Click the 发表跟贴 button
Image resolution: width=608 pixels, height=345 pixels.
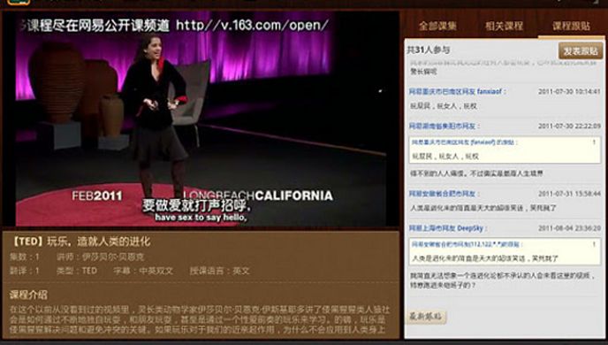pos(581,50)
